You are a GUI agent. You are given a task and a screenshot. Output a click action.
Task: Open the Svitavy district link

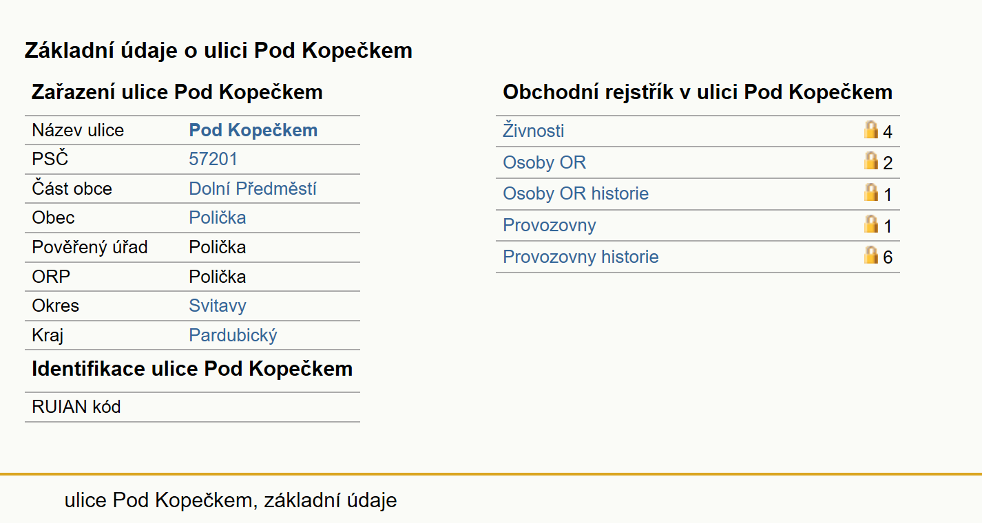click(x=218, y=306)
